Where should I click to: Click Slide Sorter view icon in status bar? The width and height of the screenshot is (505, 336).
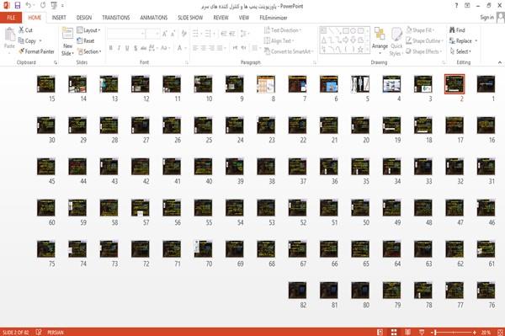(394, 332)
